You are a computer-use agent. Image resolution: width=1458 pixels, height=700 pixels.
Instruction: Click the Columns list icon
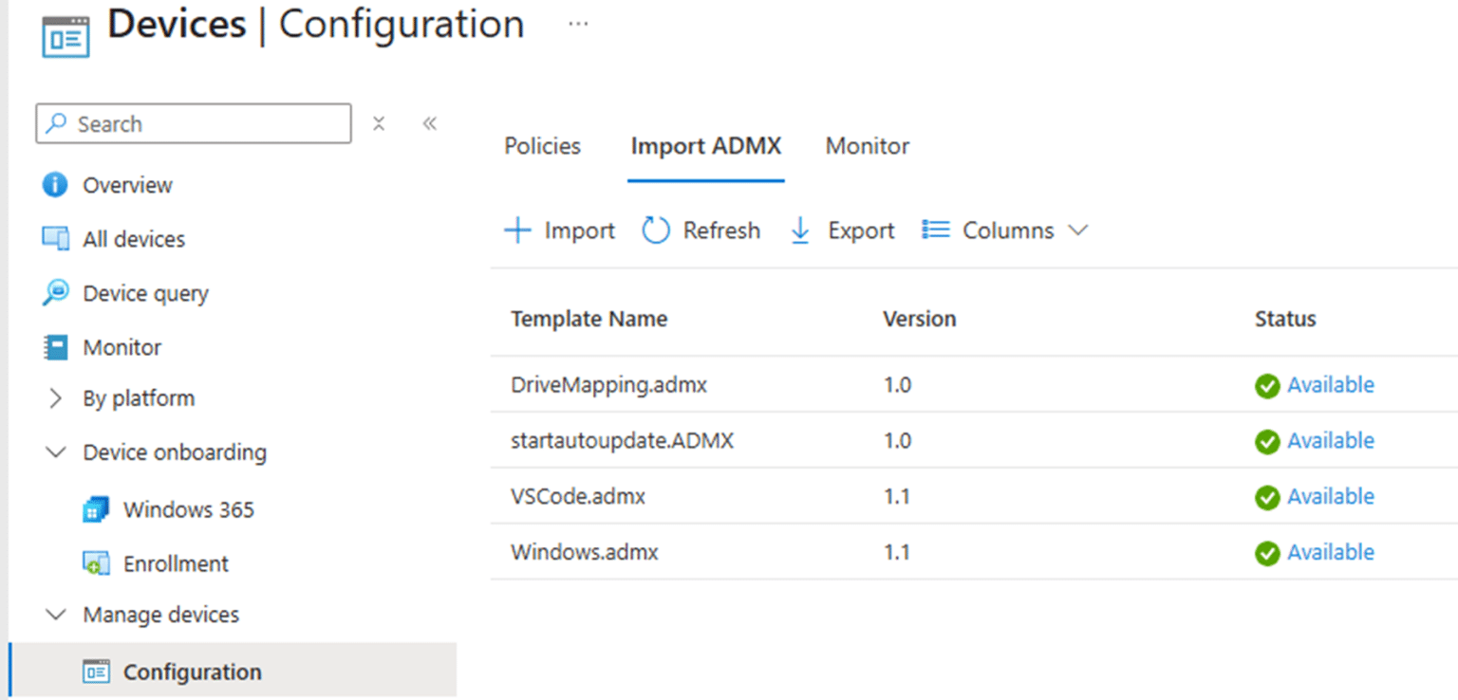(x=936, y=230)
